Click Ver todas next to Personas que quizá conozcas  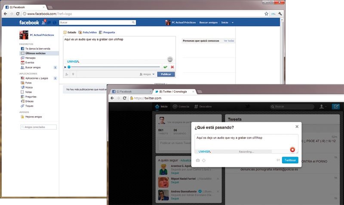click(x=229, y=41)
